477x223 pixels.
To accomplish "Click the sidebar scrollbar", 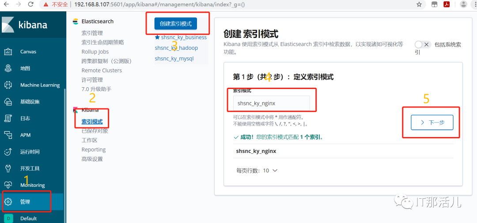I will coord(64,156).
